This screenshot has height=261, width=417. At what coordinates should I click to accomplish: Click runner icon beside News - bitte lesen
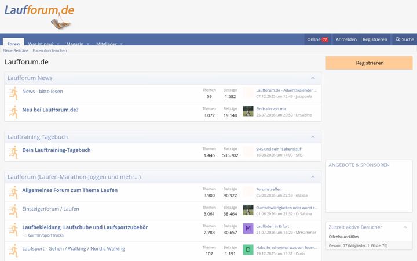coord(13,93)
